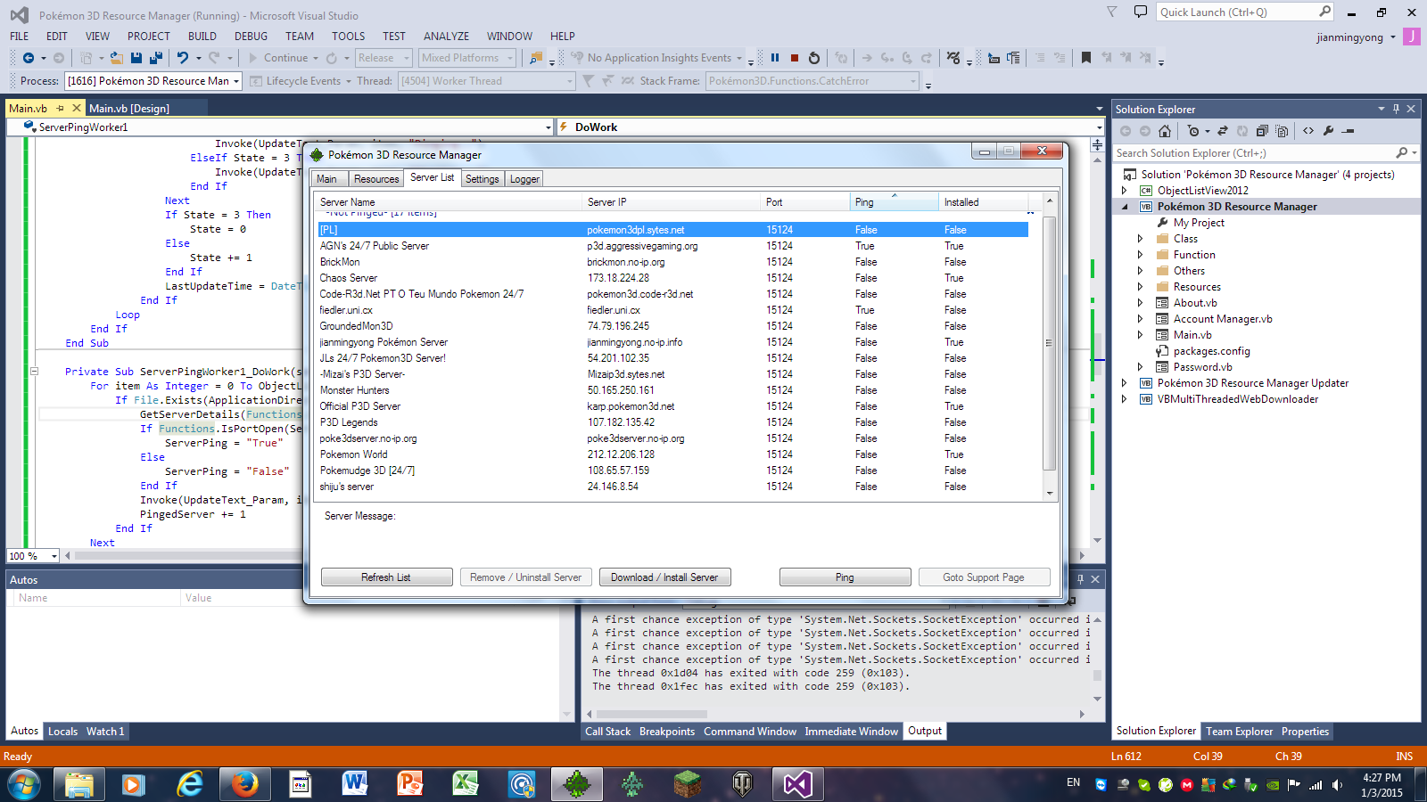Viewport: 1427px width, 802px height.
Task: Open Properties wrench in Solution Explorer
Action: [x=1328, y=131]
